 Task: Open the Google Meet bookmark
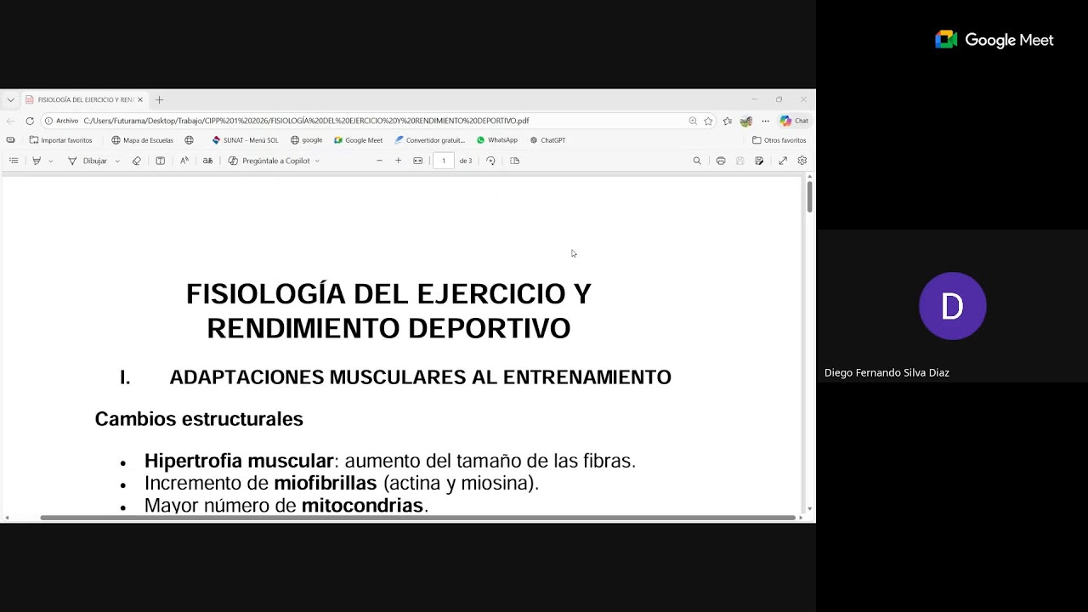tap(358, 140)
